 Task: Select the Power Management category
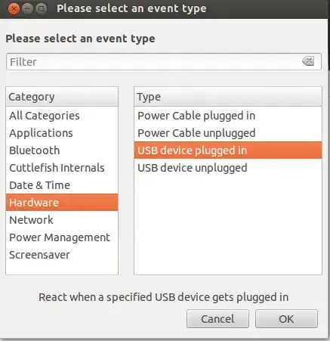click(62, 237)
